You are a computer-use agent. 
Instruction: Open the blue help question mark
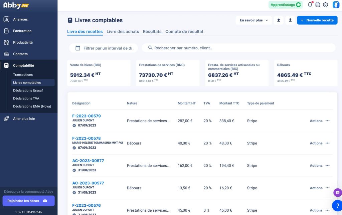pos(337,206)
